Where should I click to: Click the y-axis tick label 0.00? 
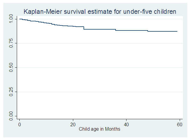pyautogui.click(x=11, y=116)
